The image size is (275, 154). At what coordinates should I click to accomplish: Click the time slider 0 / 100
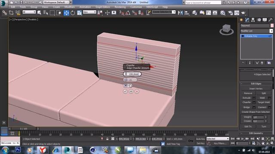coord(24,129)
